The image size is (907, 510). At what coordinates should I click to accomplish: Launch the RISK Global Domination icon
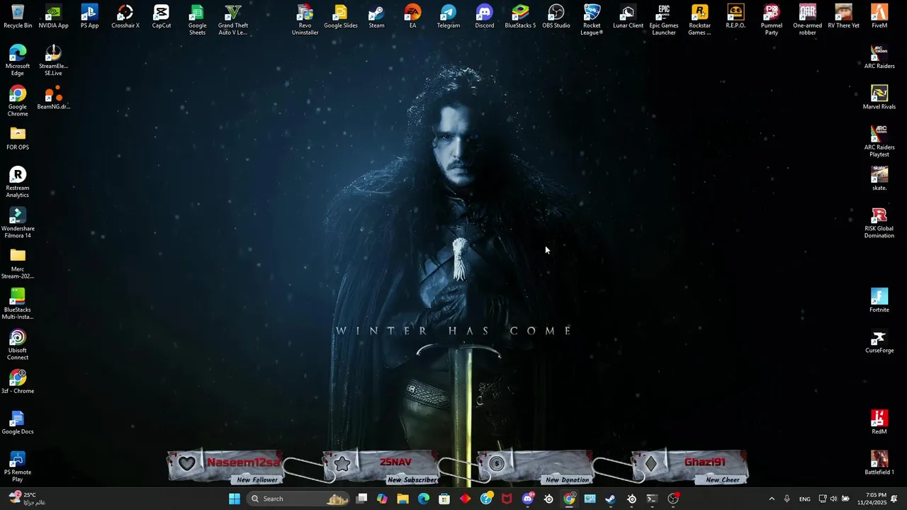click(x=879, y=223)
